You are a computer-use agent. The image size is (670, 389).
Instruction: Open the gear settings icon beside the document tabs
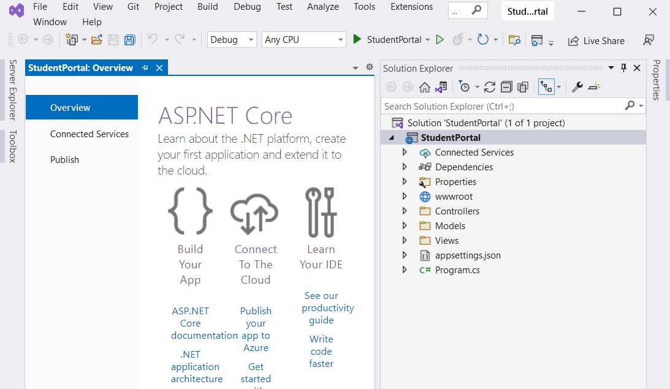[x=370, y=67]
